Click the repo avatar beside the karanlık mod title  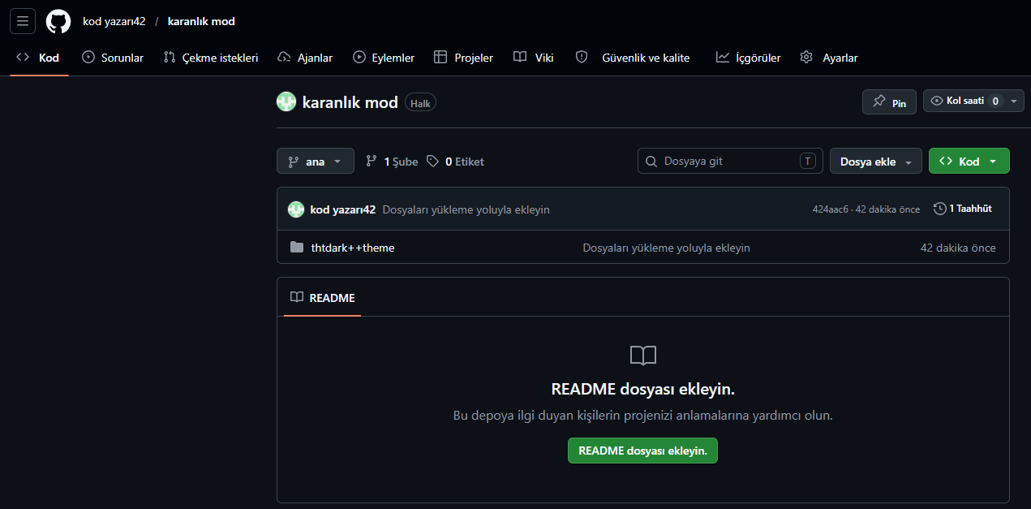tap(286, 102)
